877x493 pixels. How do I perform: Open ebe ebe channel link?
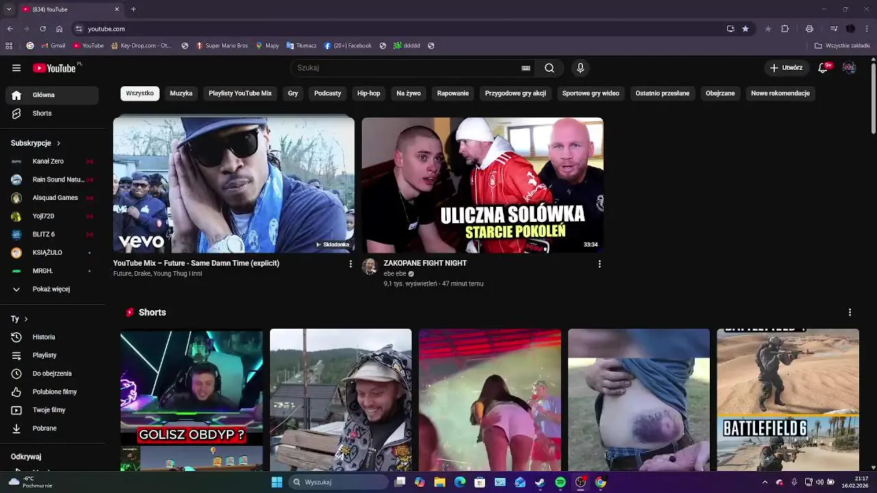(395, 274)
